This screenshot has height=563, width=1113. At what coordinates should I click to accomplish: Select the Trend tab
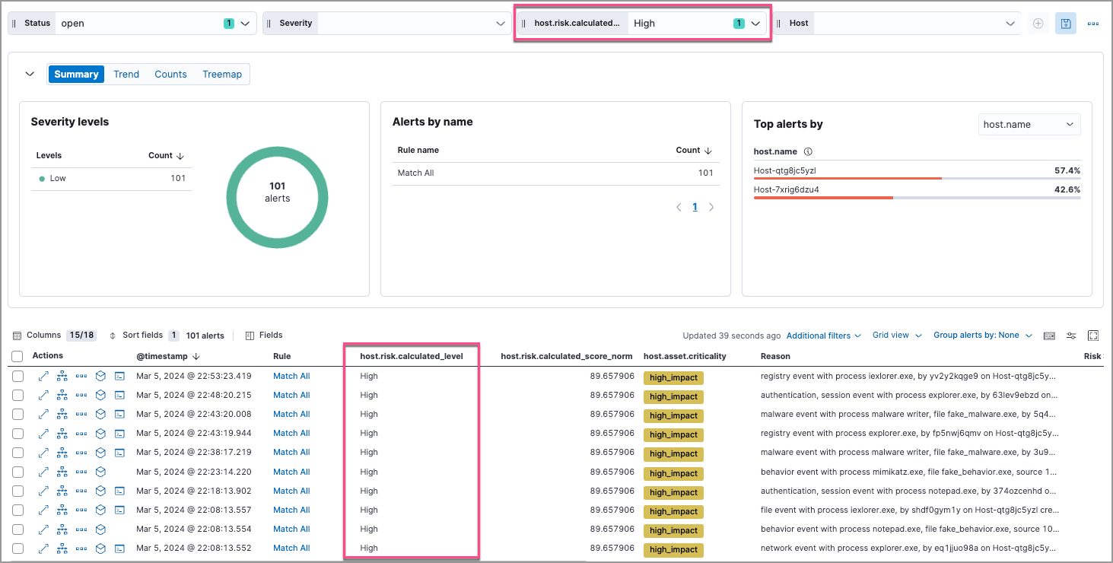126,74
